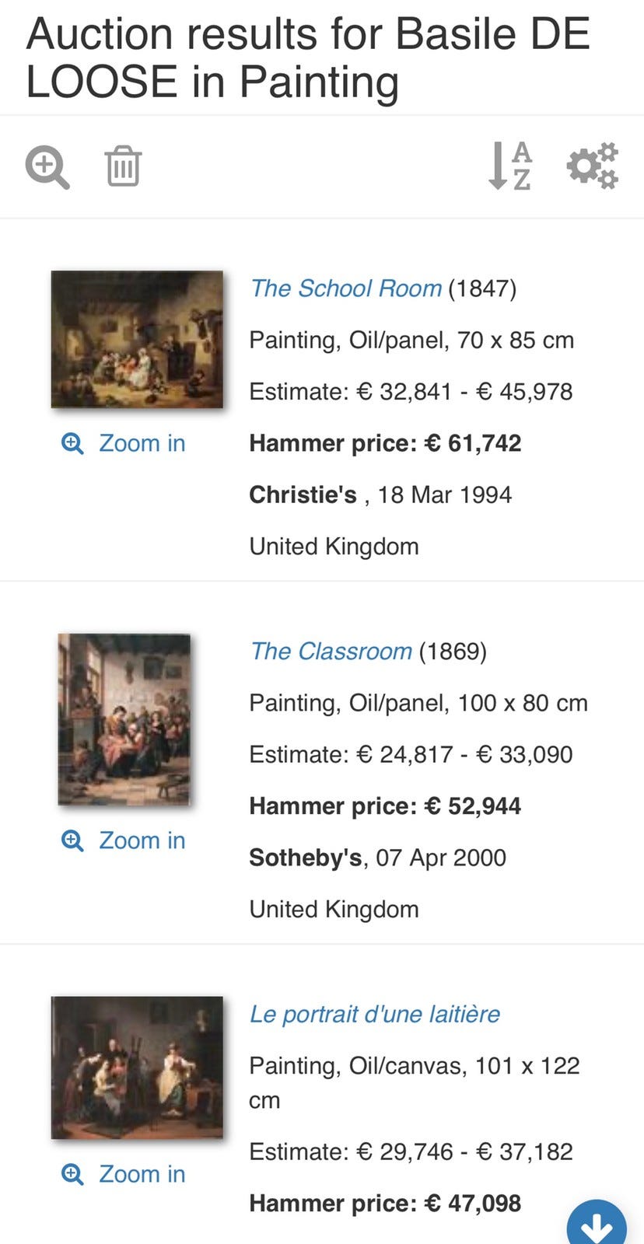This screenshot has height=1244, width=644.
Task: Click the blue magnifier icon beside The School Room
Action: coord(72,443)
